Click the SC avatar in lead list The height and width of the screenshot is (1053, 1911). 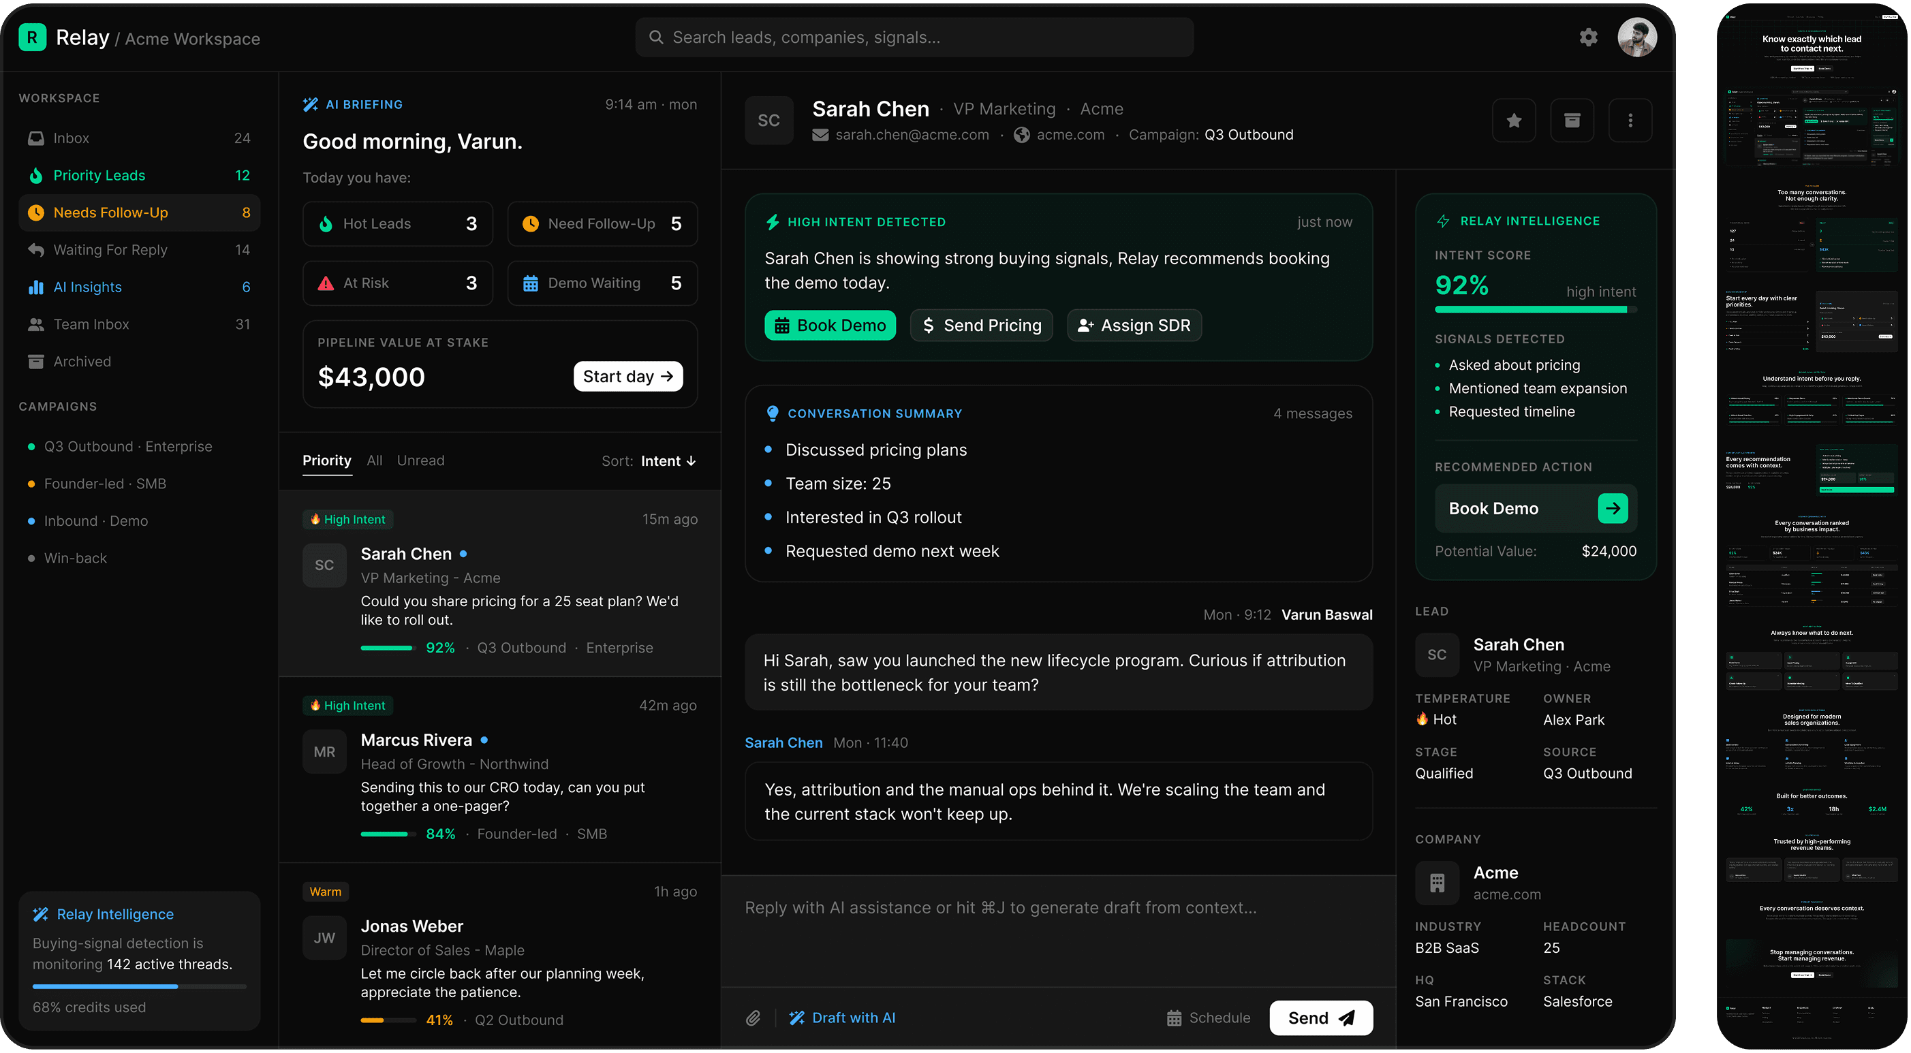pyautogui.click(x=324, y=565)
